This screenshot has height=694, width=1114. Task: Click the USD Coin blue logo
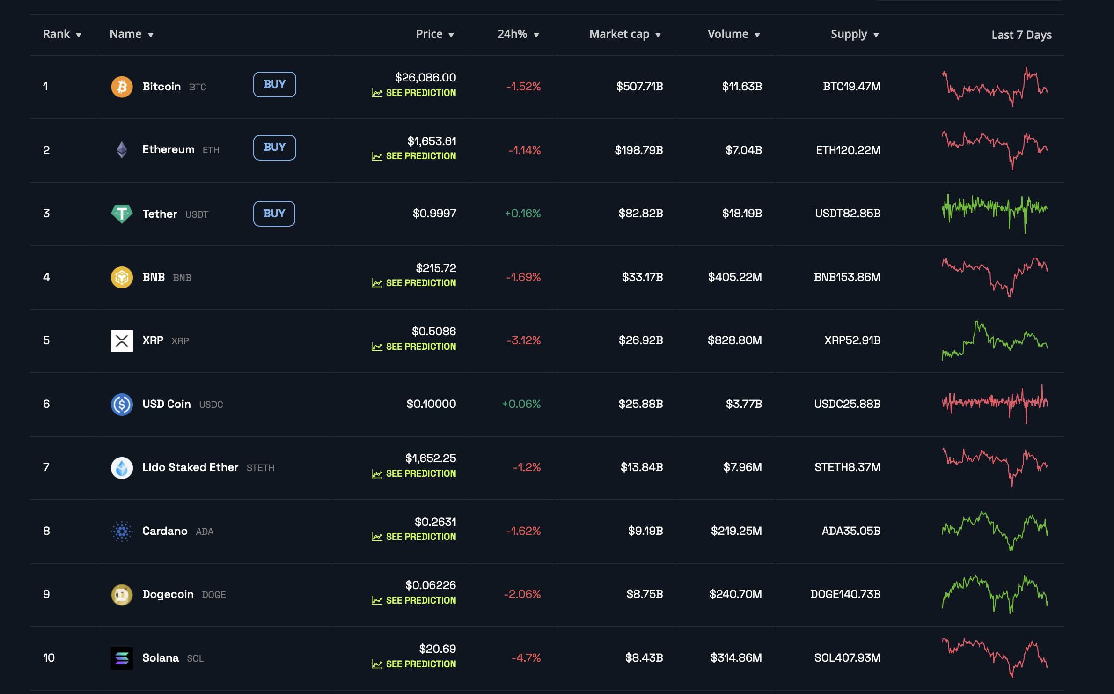pyautogui.click(x=122, y=404)
